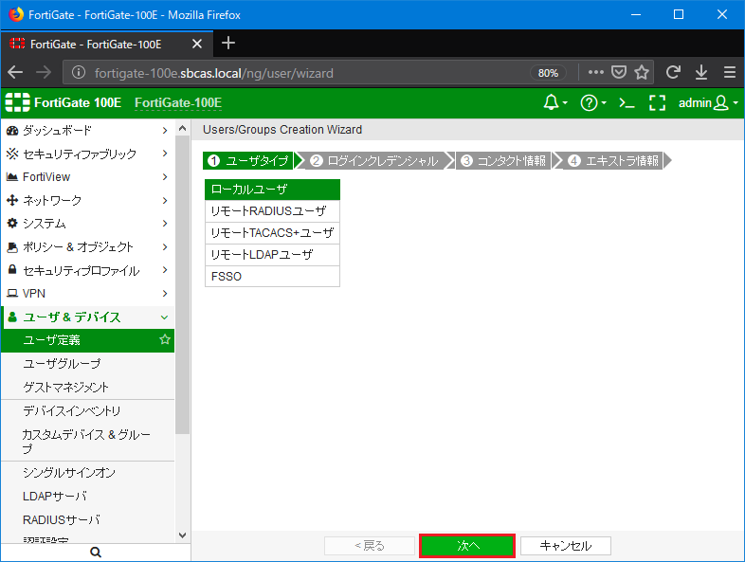Collapse ユーザ & デバイス menu
The height and width of the screenshot is (562, 745).
tap(87, 317)
